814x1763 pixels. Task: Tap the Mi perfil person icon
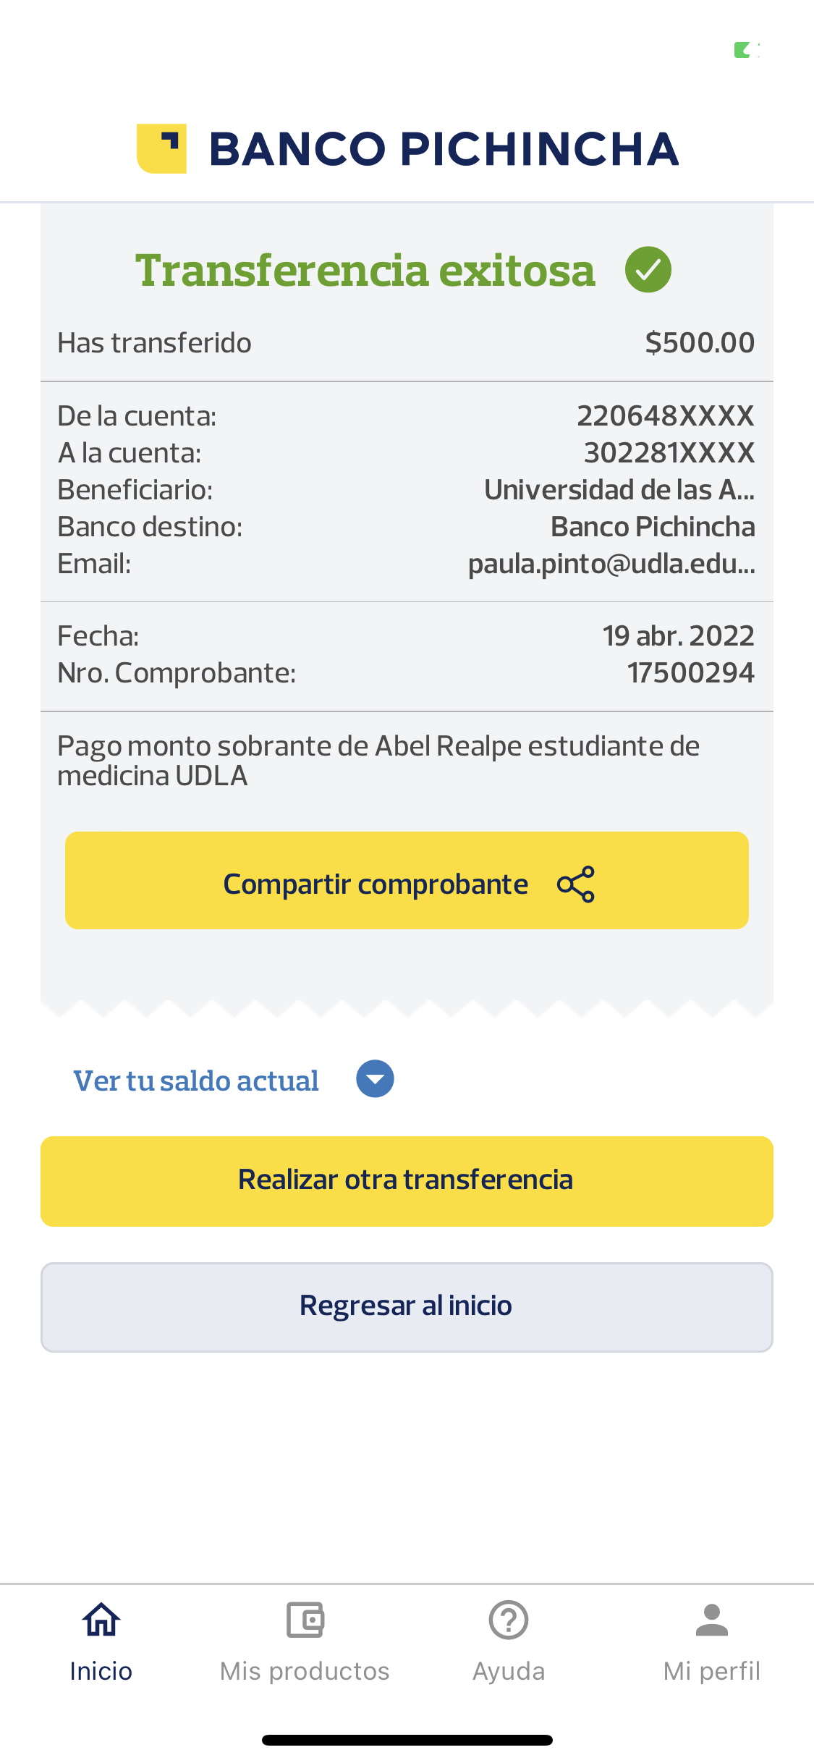[x=712, y=1620]
